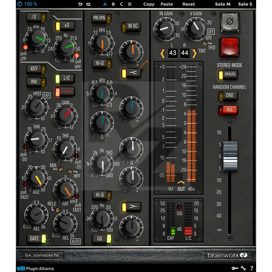Click the HPF frequency knob
272x272 pixels.
point(66,49)
